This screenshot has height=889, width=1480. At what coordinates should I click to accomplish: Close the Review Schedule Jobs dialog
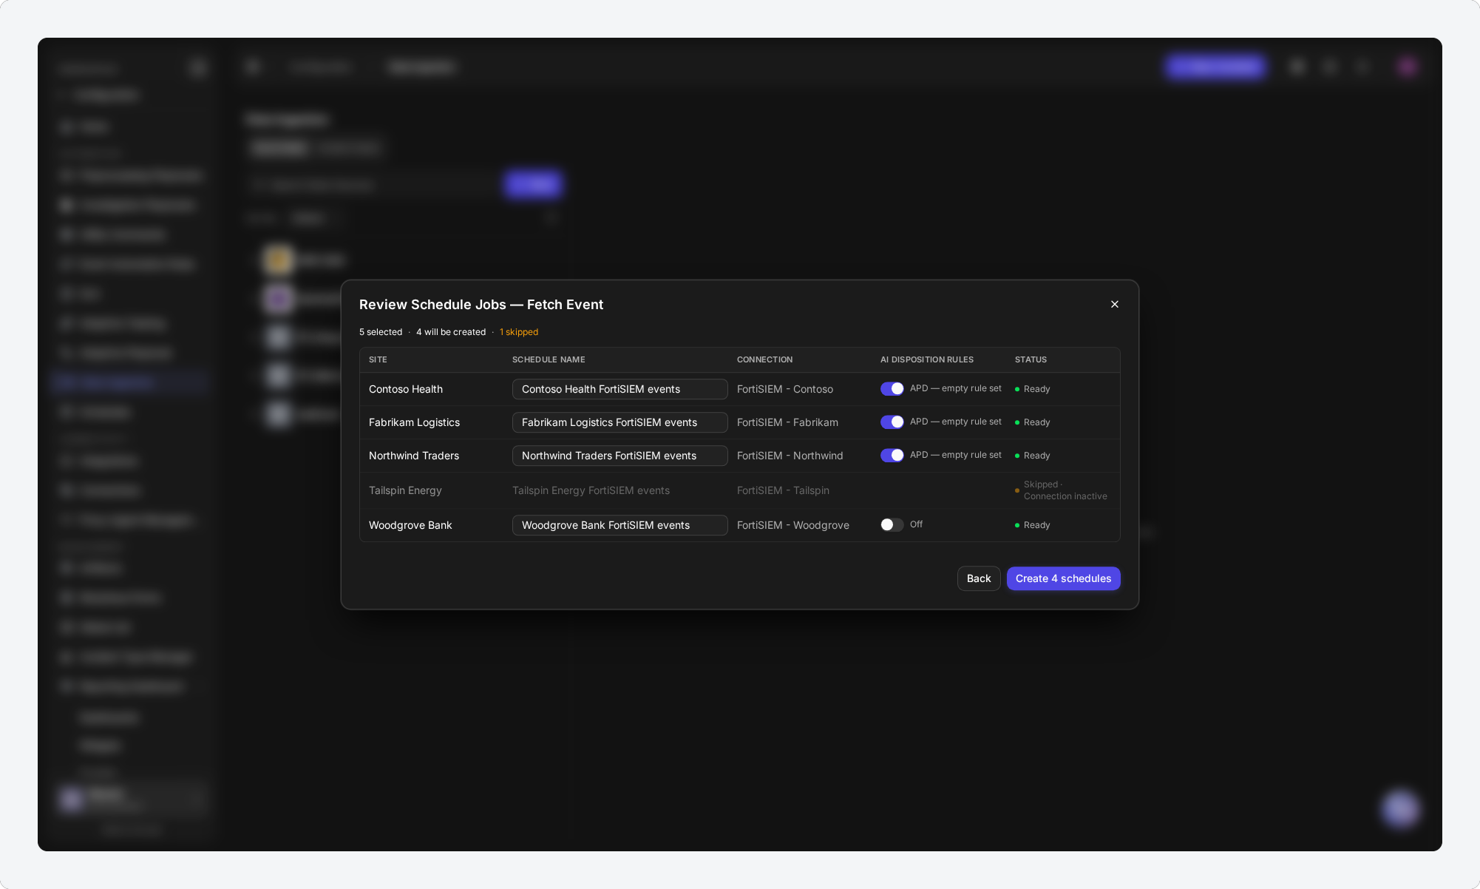coord(1115,304)
